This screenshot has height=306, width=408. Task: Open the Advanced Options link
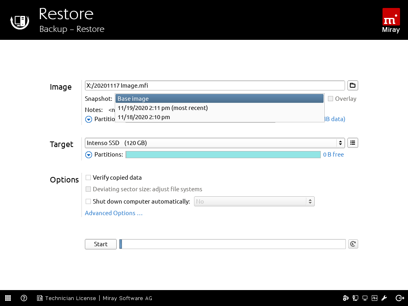(x=114, y=213)
